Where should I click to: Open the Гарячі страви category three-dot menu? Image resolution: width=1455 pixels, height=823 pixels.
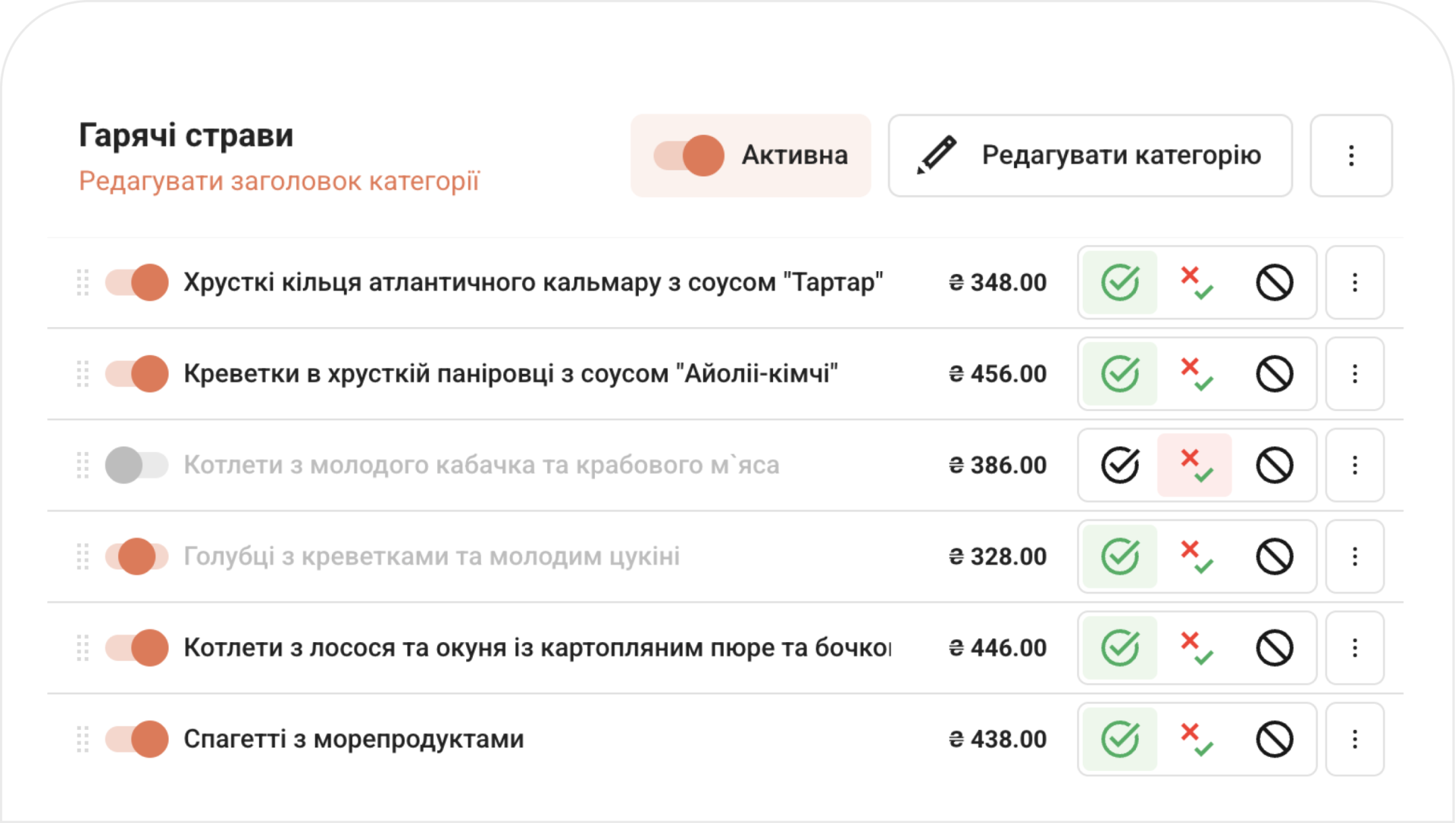tap(1351, 155)
